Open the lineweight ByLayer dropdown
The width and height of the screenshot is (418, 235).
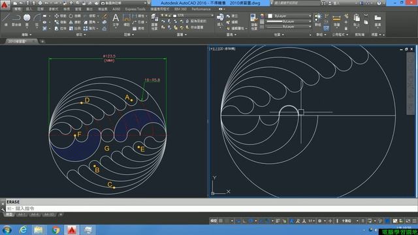pyautogui.click(x=289, y=22)
